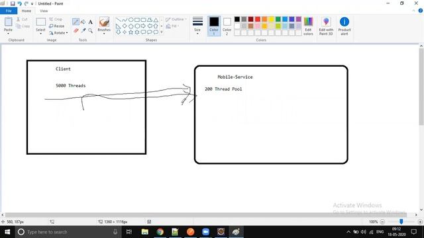Image resolution: width=424 pixels, height=238 pixels.
Task: Open the Size line thickness dropdown
Action: (x=197, y=26)
